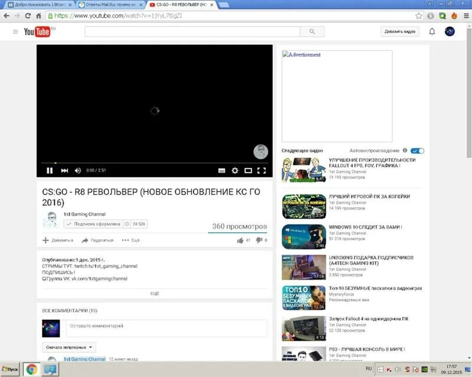The image size is (472, 377).
Task: Click the search magnifier button
Action: point(312,32)
